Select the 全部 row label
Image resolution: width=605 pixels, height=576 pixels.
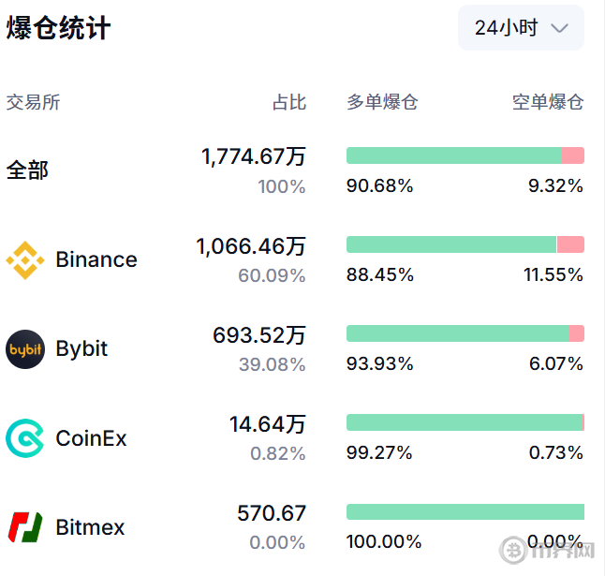pyautogui.click(x=27, y=170)
